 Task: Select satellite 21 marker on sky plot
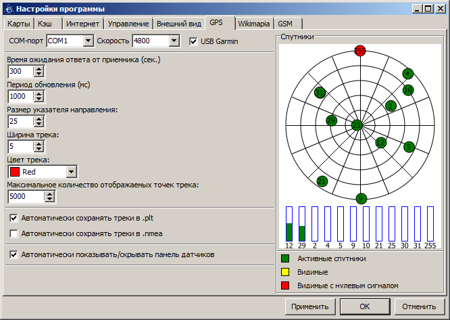click(x=322, y=181)
